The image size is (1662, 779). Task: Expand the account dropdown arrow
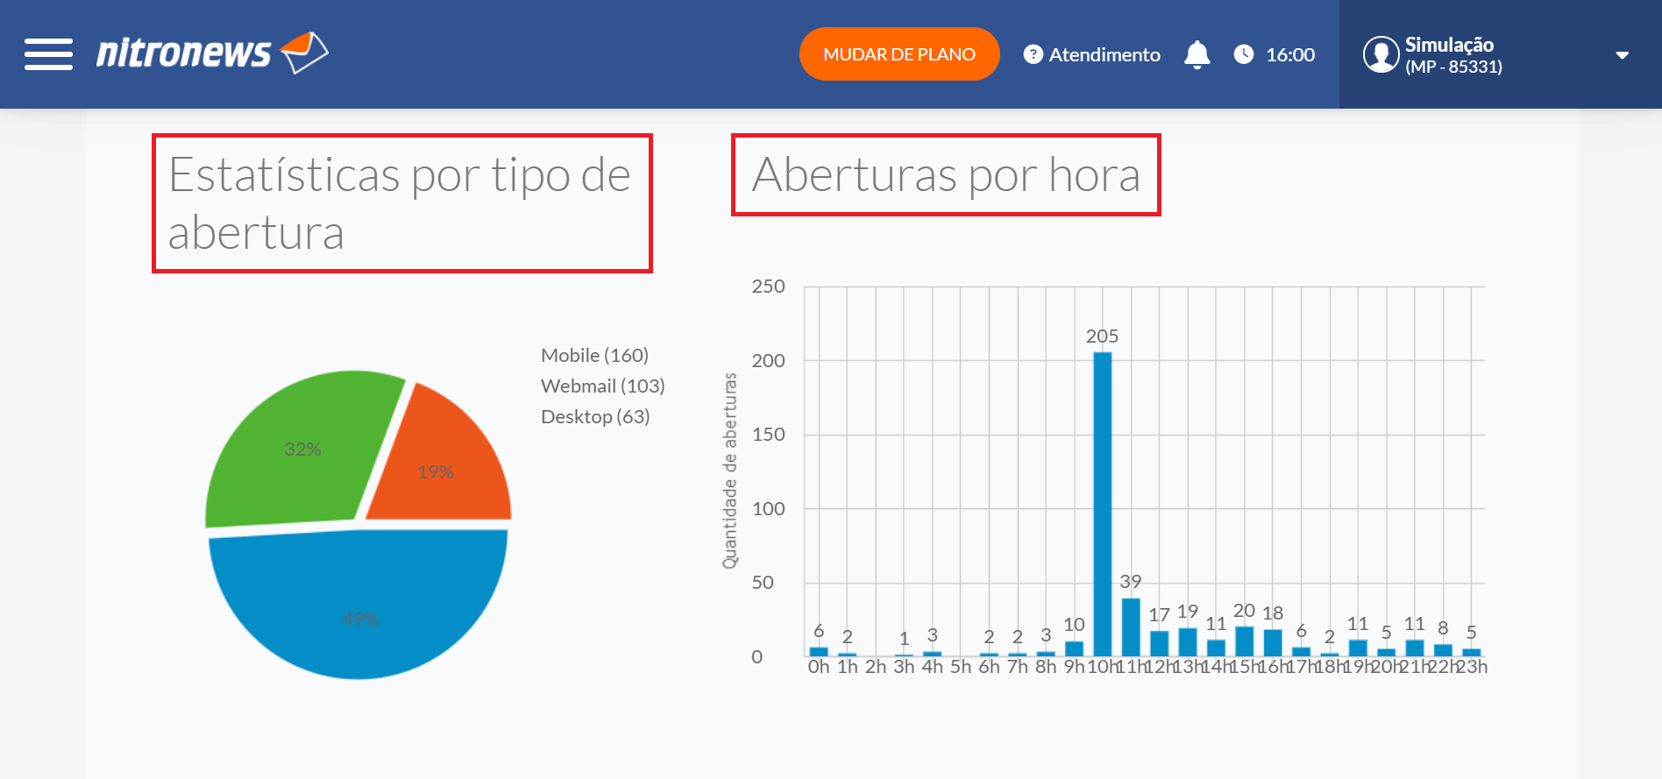tap(1623, 55)
